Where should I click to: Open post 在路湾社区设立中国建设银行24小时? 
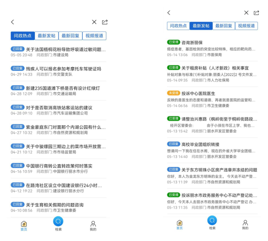pyautogui.click(x=64, y=185)
